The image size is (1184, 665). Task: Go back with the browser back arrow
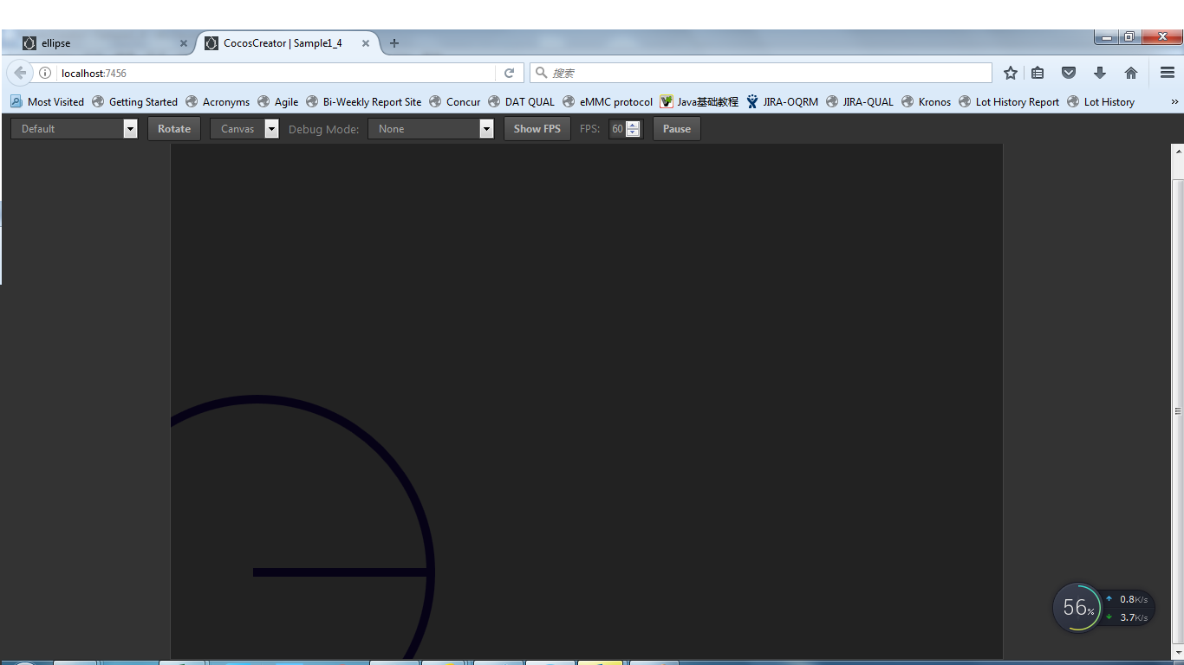(20, 74)
